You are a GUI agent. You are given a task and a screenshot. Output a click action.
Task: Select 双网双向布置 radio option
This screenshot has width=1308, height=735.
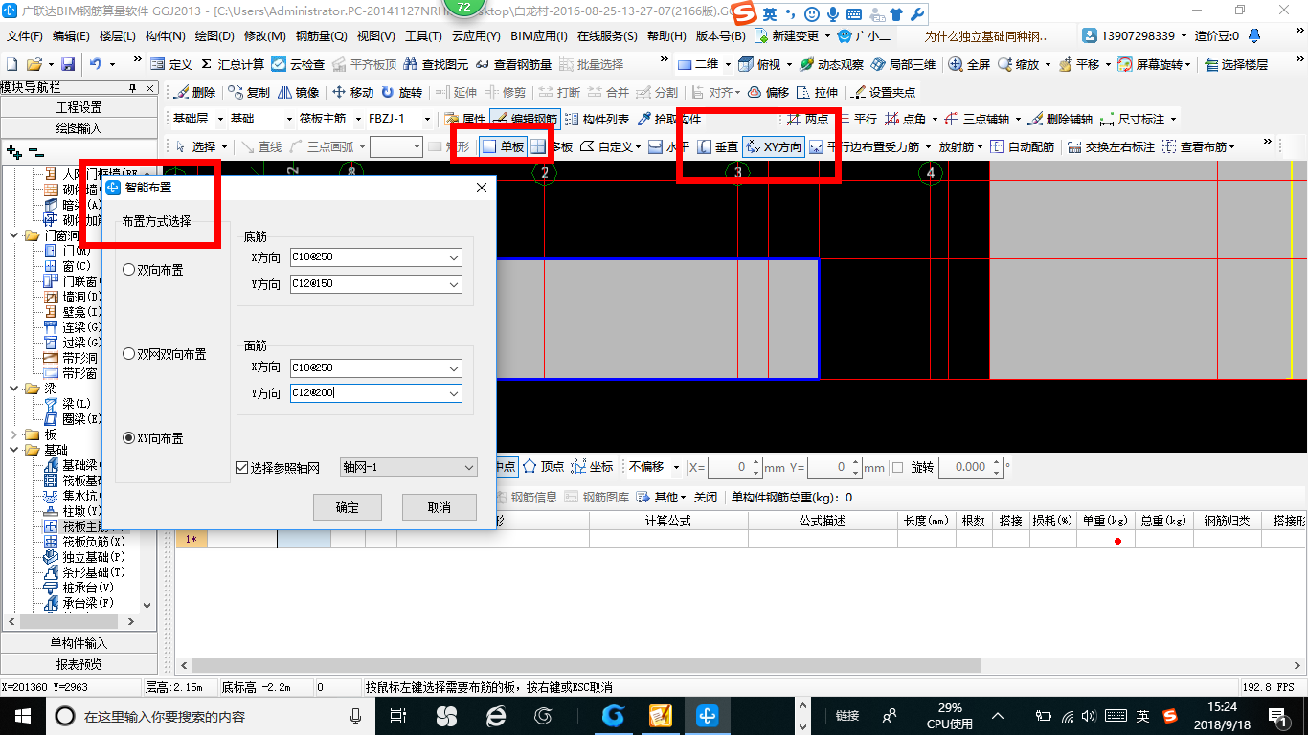[x=165, y=354]
